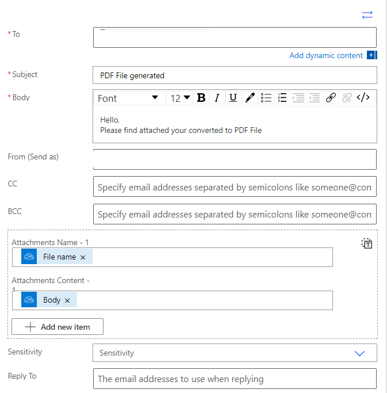Image resolution: width=387 pixels, height=393 pixels.
Task: Switch attachments to input entire array
Action: (367, 243)
